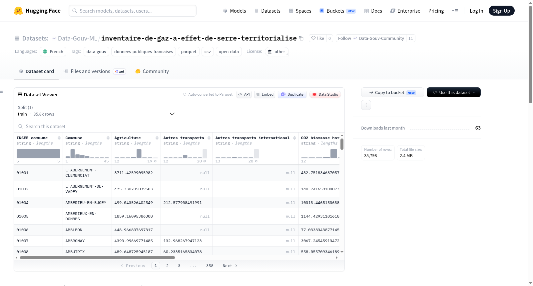Screen dimensions: 533x286
Task: Go to Spaces
Action: pyautogui.click(x=300, y=11)
